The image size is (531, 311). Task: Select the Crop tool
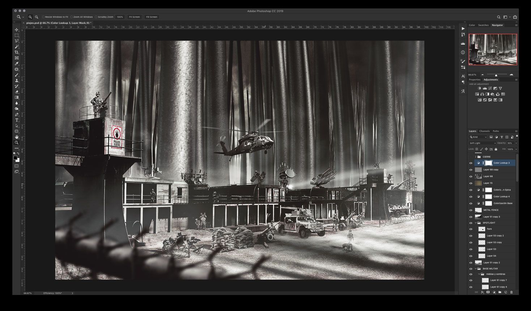point(17,52)
